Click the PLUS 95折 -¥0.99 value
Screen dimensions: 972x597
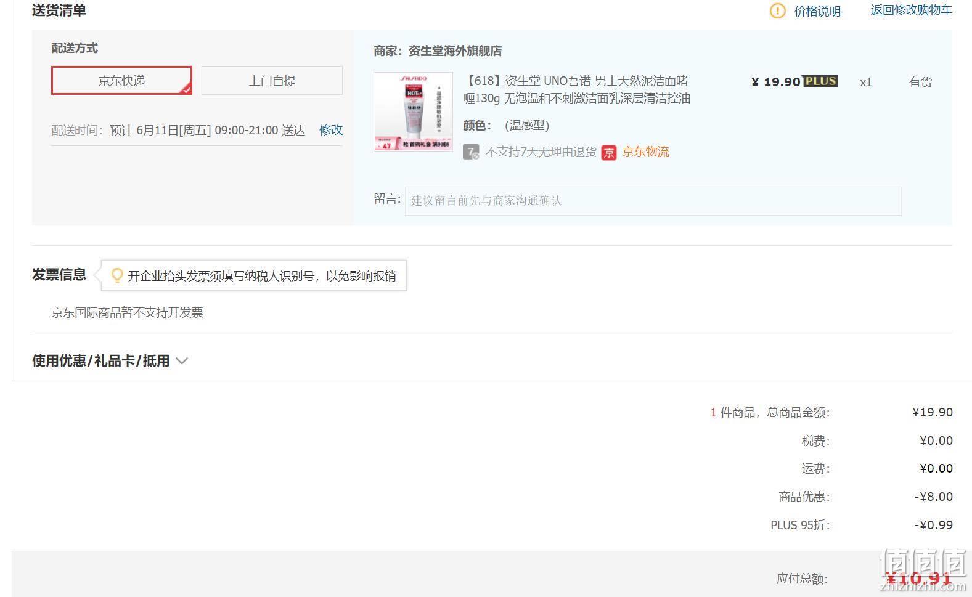coord(934,525)
